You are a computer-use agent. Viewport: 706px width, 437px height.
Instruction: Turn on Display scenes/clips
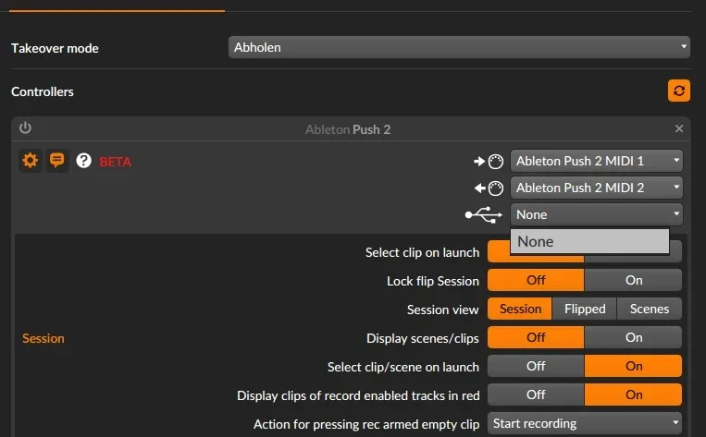coord(633,337)
